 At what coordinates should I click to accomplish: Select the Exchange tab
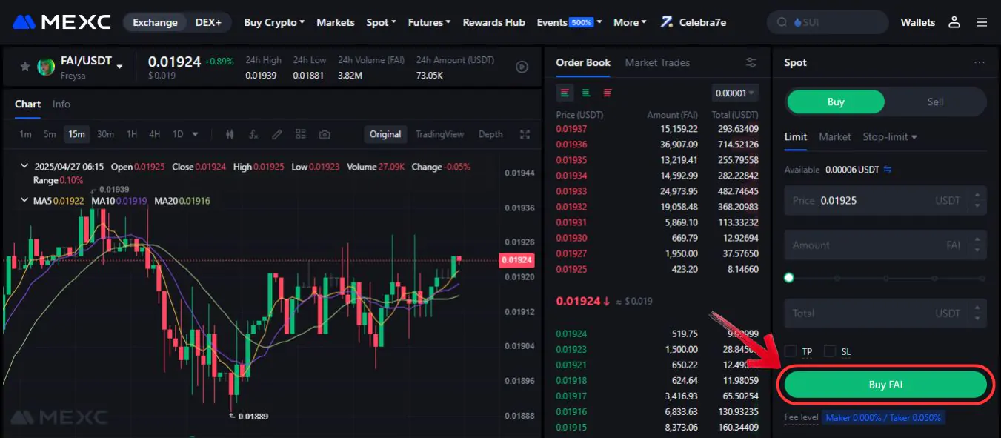click(155, 22)
